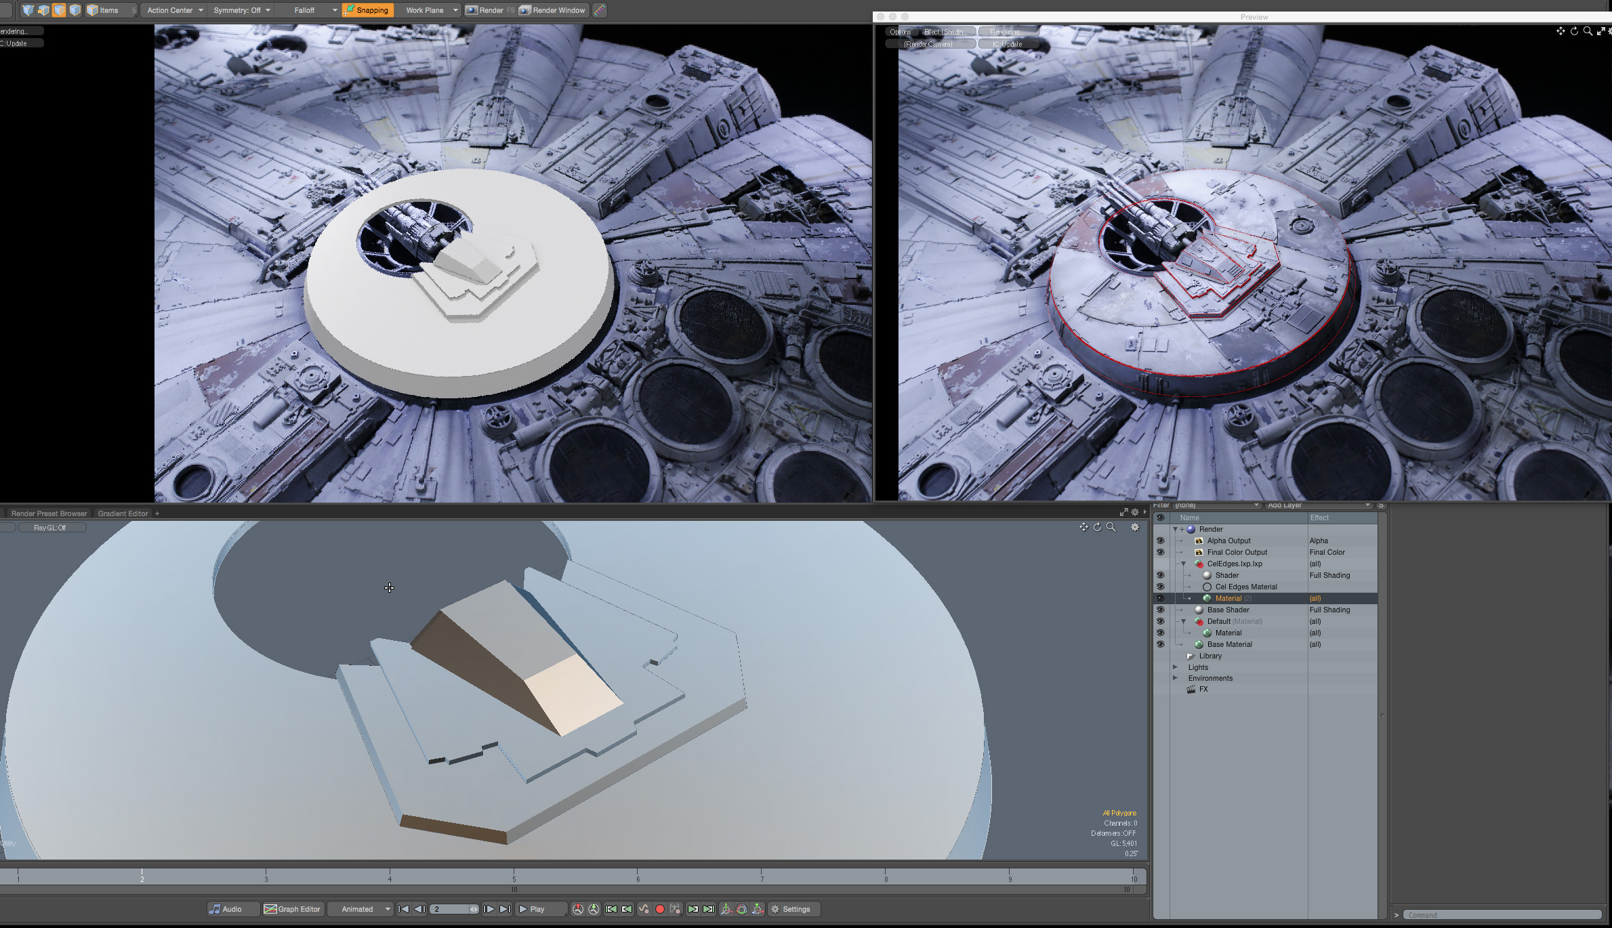Open the Work Plane dropdown

pos(430,10)
